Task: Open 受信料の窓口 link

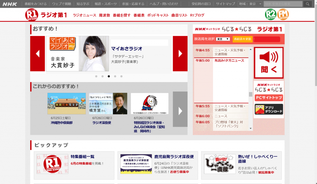Action: 201,4
